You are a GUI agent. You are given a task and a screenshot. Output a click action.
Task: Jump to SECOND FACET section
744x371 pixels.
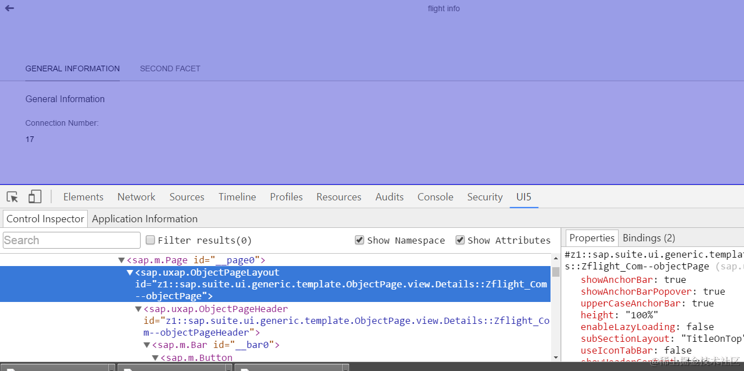coord(170,68)
